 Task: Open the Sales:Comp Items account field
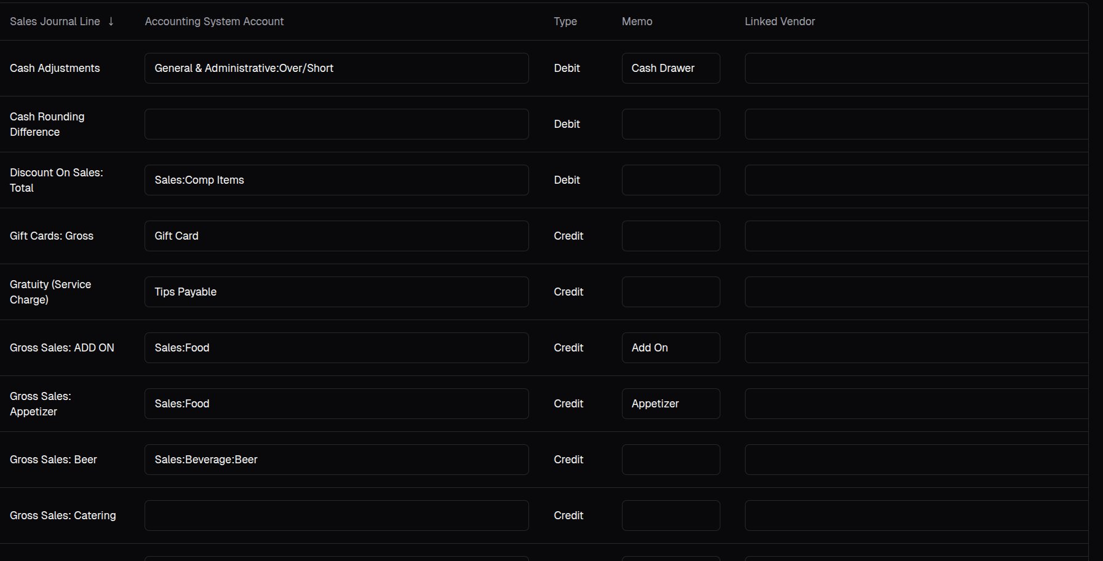[336, 180]
